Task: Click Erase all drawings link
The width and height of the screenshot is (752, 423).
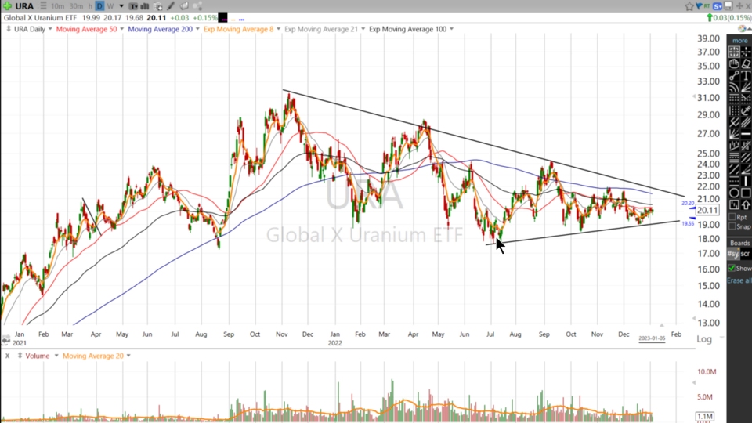Action: point(740,280)
